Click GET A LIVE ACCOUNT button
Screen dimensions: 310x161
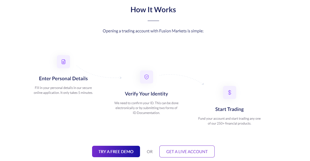tap(187, 151)
